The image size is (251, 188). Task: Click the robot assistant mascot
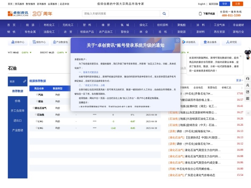248,54
